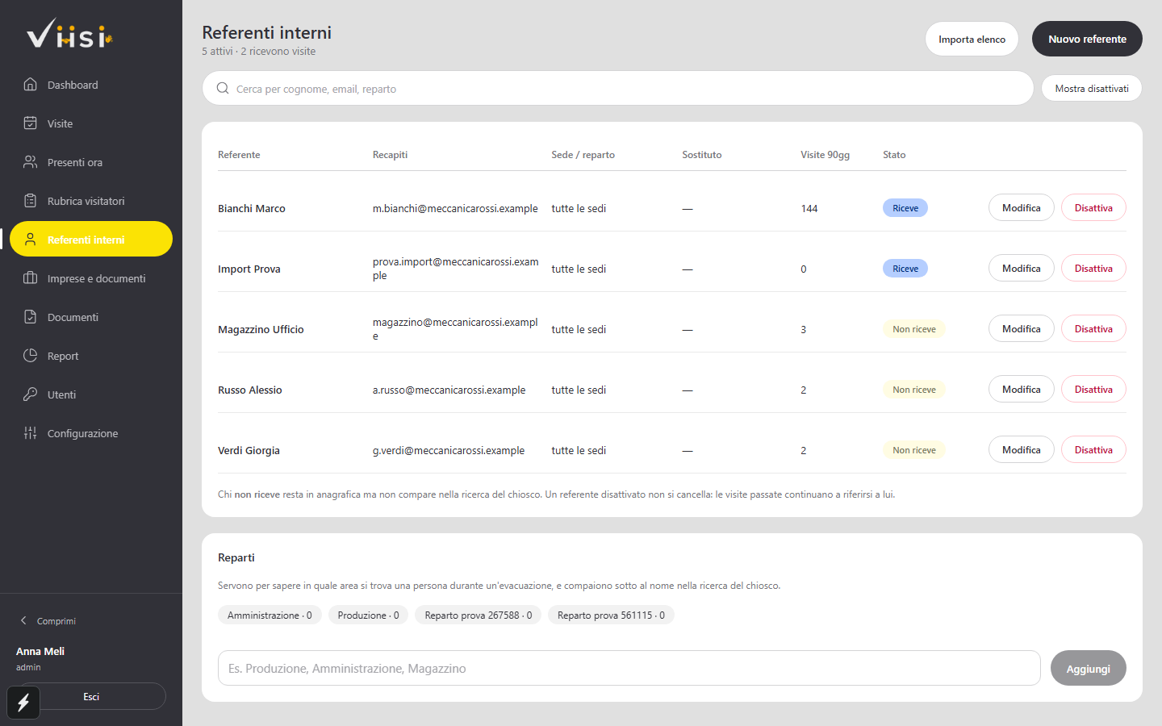This screenshot has width=1162, height=726.
Task: Select Reparto prova 267588 chip
Action: tap(479, 615)
